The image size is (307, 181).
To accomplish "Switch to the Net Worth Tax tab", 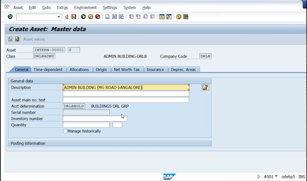I will click(127, 69).
